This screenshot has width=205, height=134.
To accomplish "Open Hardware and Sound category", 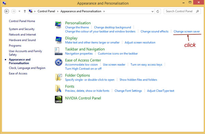I will click(x=22, y=40).
